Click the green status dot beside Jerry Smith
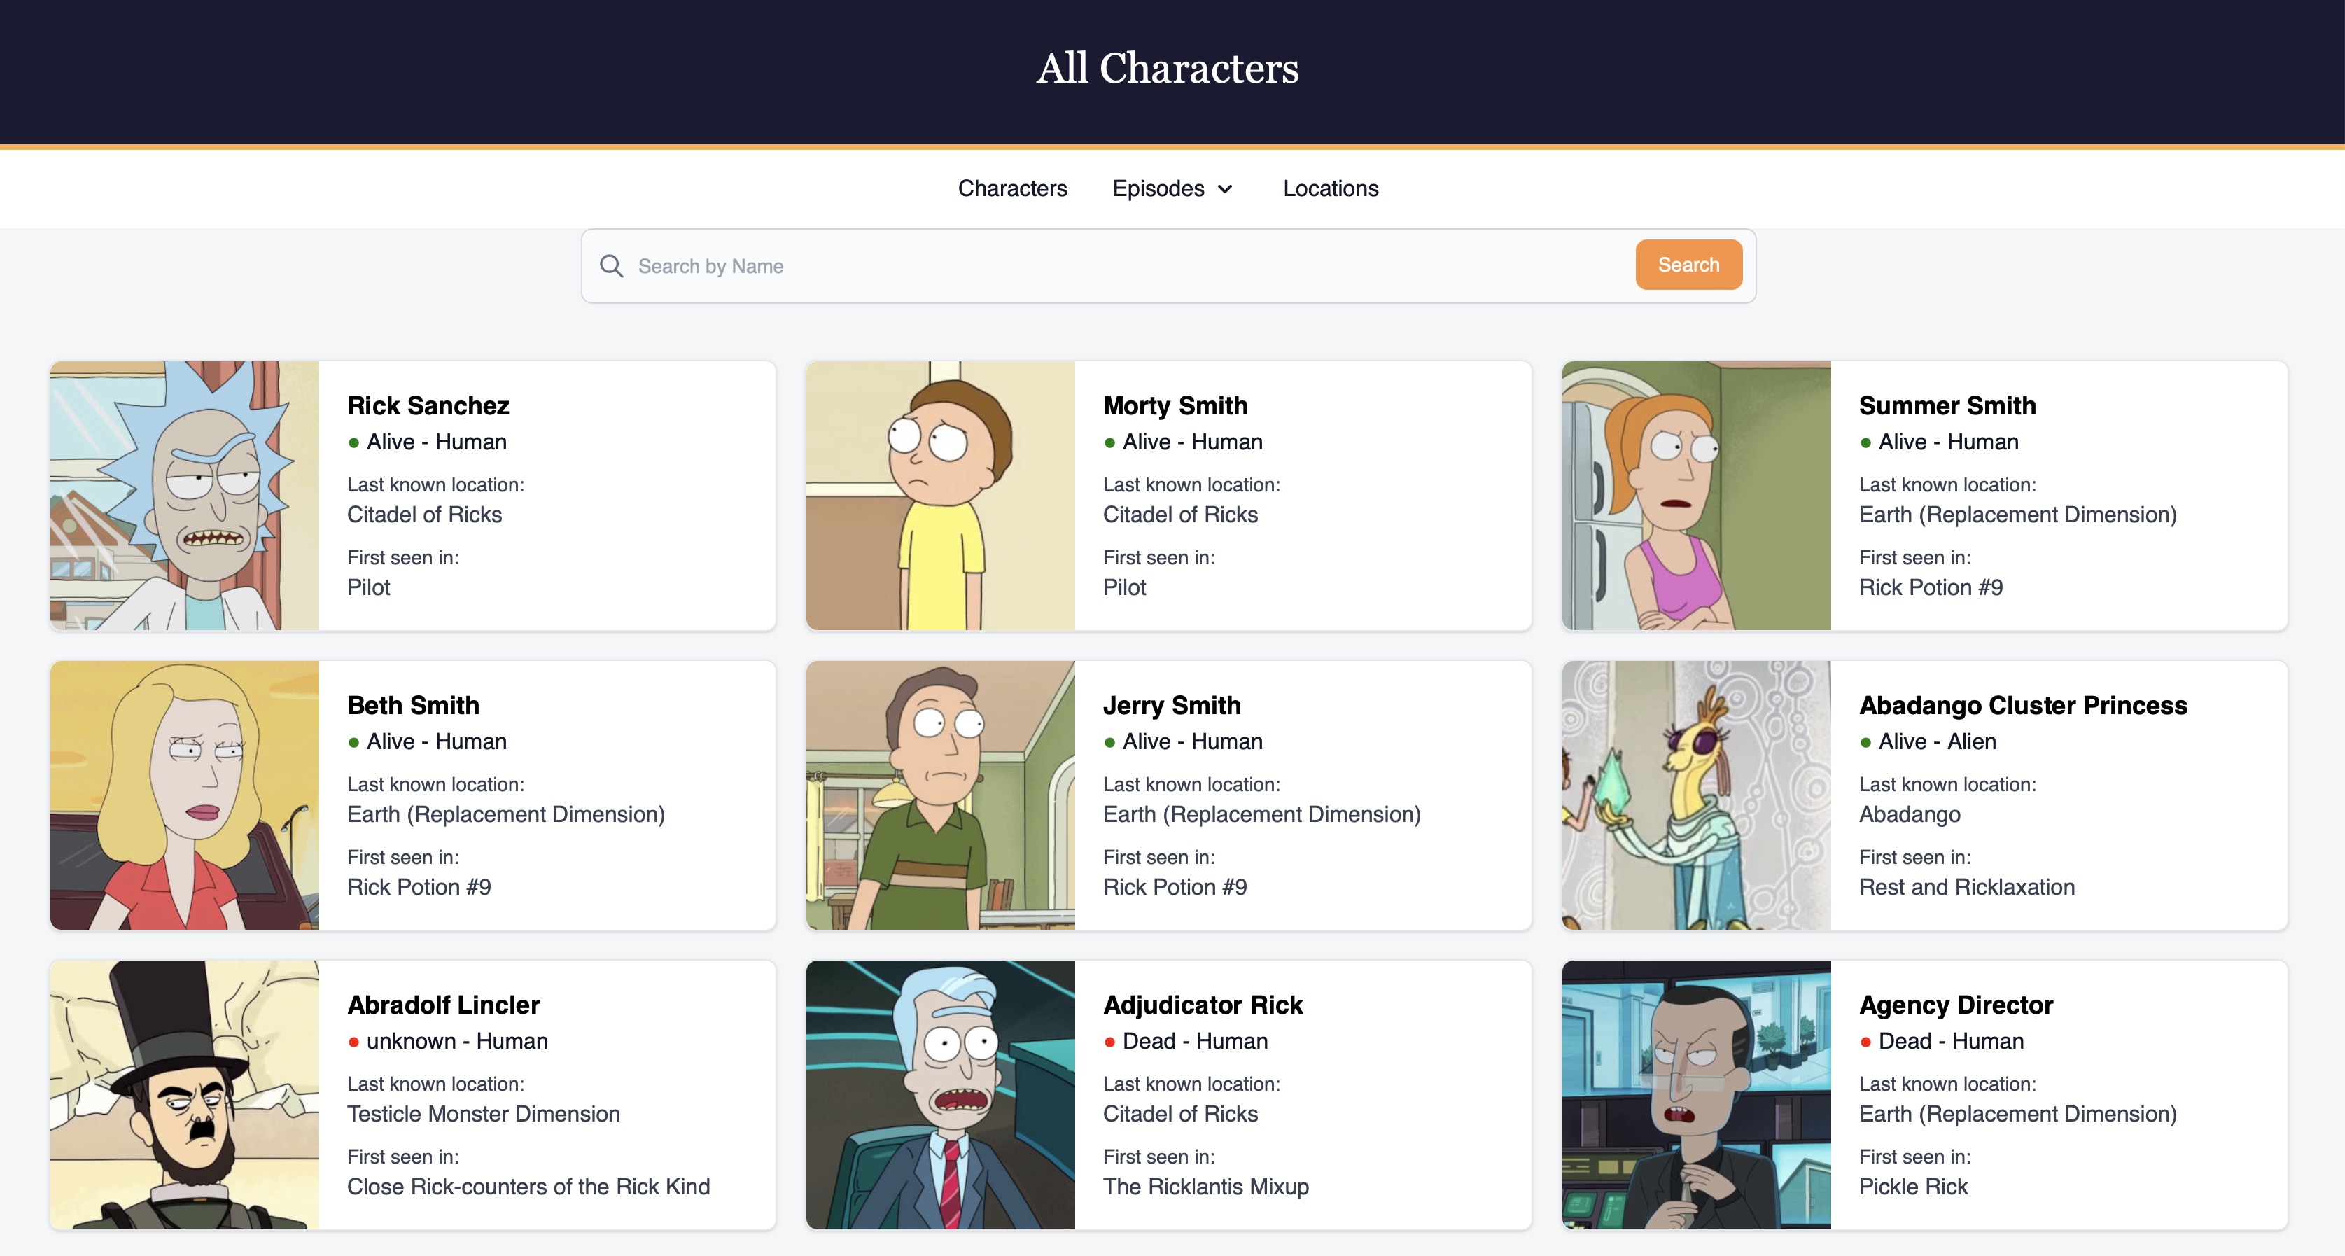2345x1256 pixels. [1111, 743]
